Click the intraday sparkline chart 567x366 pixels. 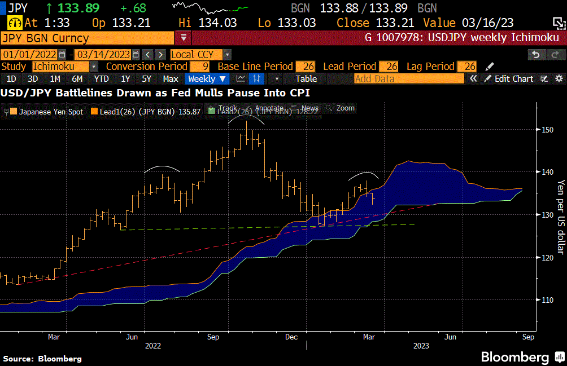point(210,7)
